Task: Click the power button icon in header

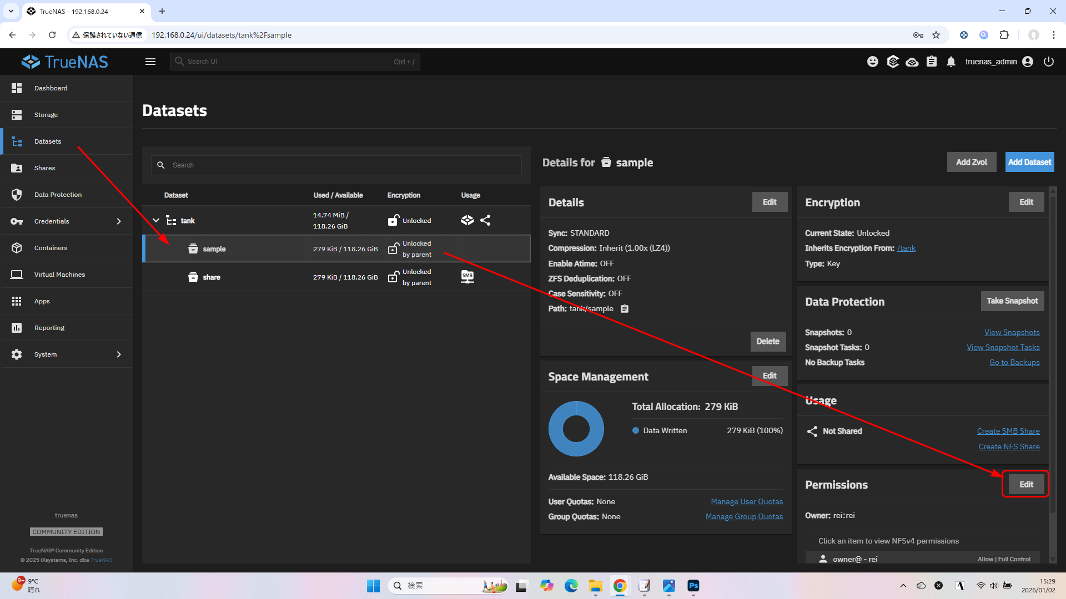Action: (1049, 62)
